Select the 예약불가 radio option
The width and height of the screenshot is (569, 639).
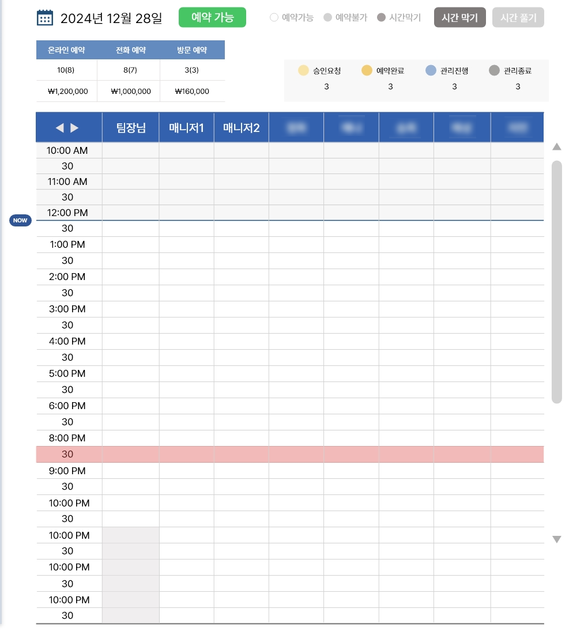327,18
